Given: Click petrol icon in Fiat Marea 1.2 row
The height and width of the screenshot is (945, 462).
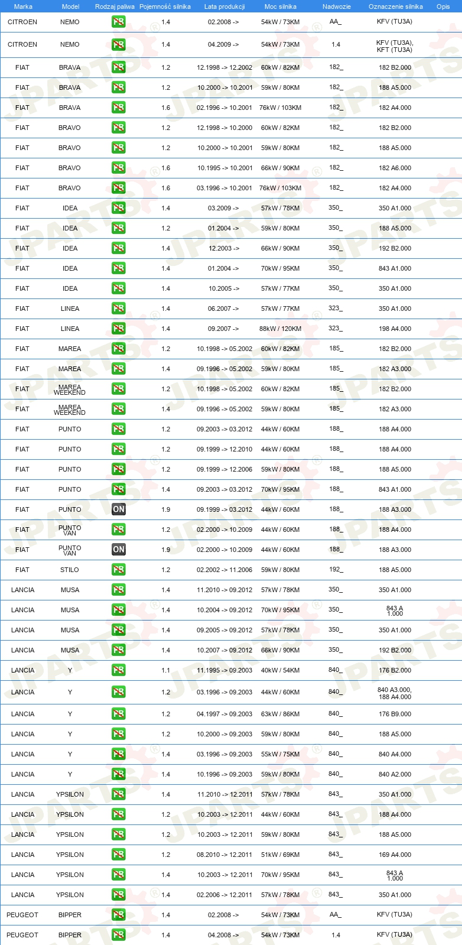Looking at the screenshot, I should (119, 349).
